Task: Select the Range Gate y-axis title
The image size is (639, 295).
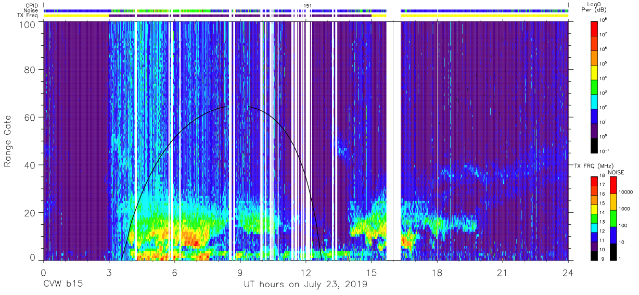Action: point(8,142)
